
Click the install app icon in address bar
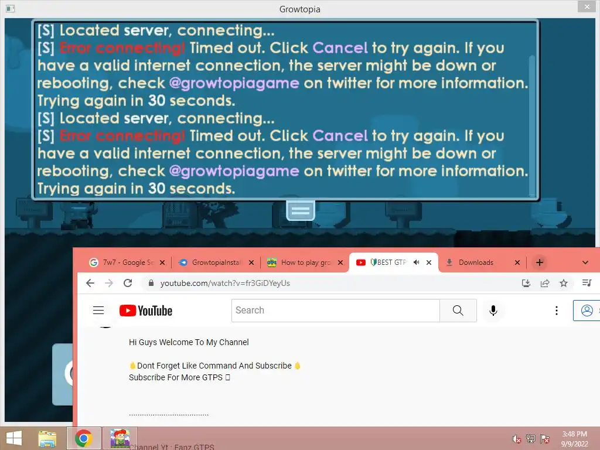(x=526, y=283)
